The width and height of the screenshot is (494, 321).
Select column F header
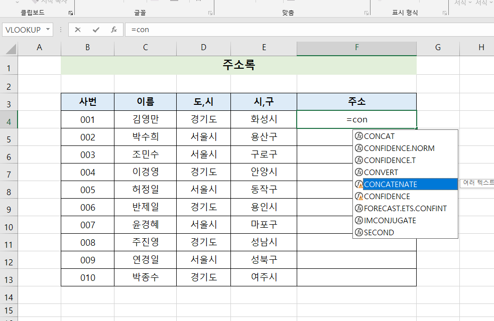[x=356, y=48]
